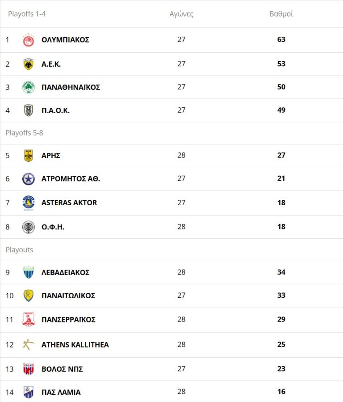Select the Playoffs 5-8 section label
Viewport: 343px width, 402px height.
point(25,133)
